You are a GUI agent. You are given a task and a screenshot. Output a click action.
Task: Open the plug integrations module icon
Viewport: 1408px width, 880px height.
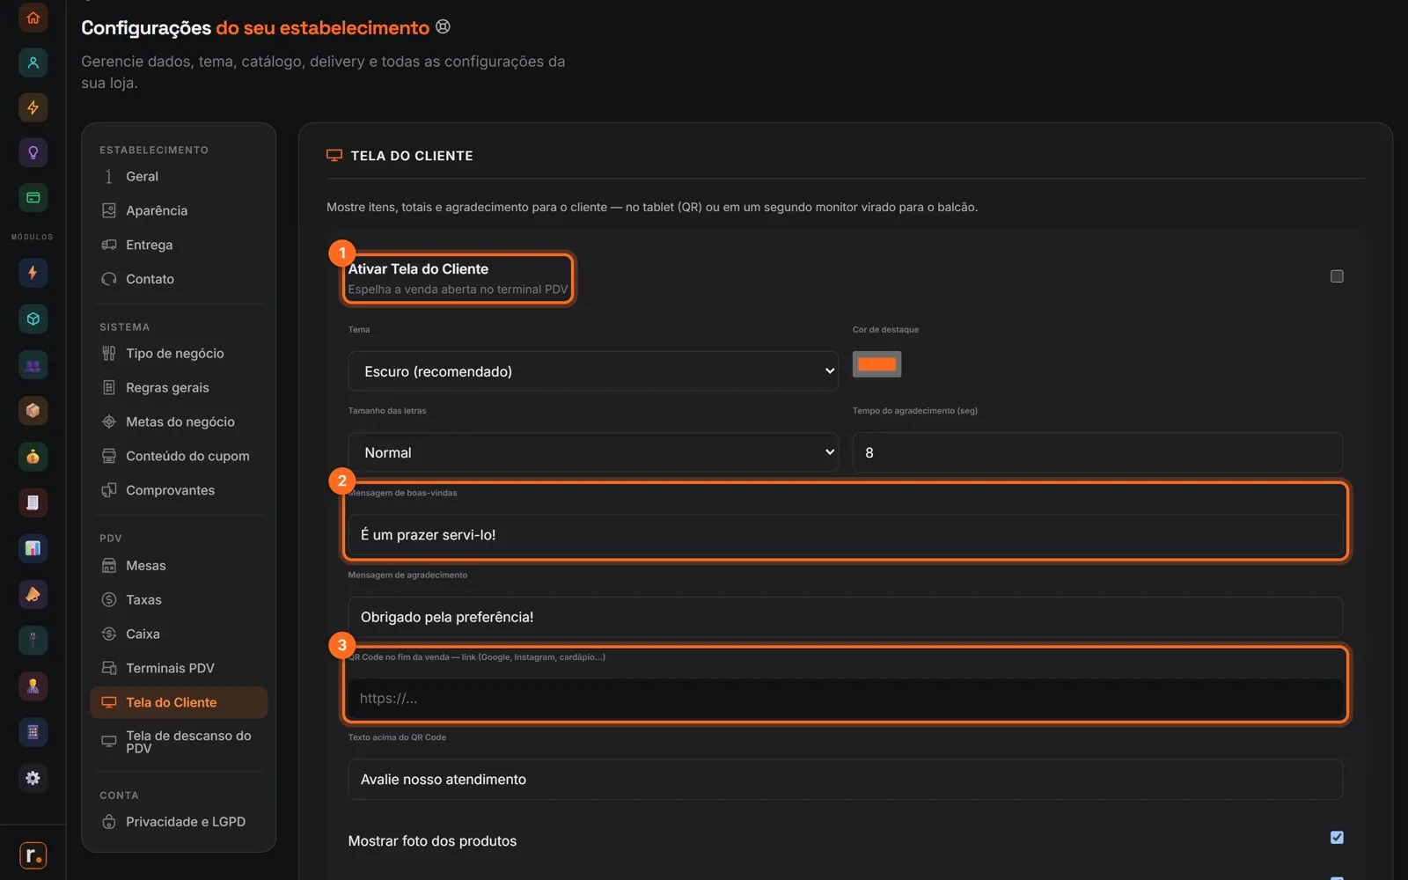[x=33, y=641]
